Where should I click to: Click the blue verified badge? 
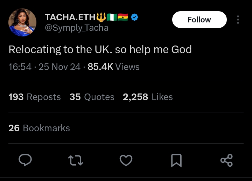point(134,17)
